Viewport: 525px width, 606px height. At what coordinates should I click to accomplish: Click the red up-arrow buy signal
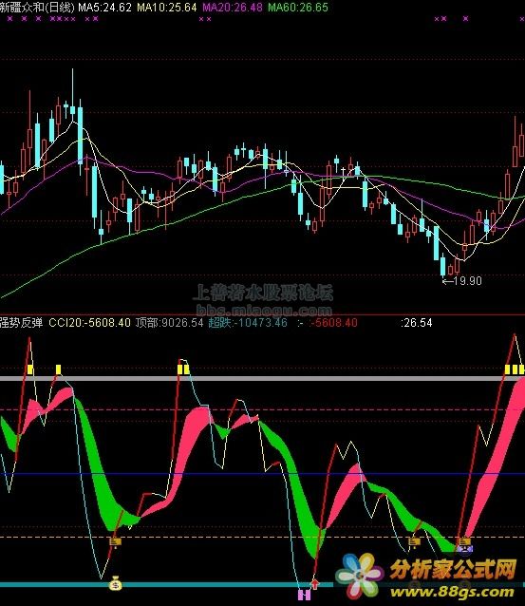coord(315,584)
